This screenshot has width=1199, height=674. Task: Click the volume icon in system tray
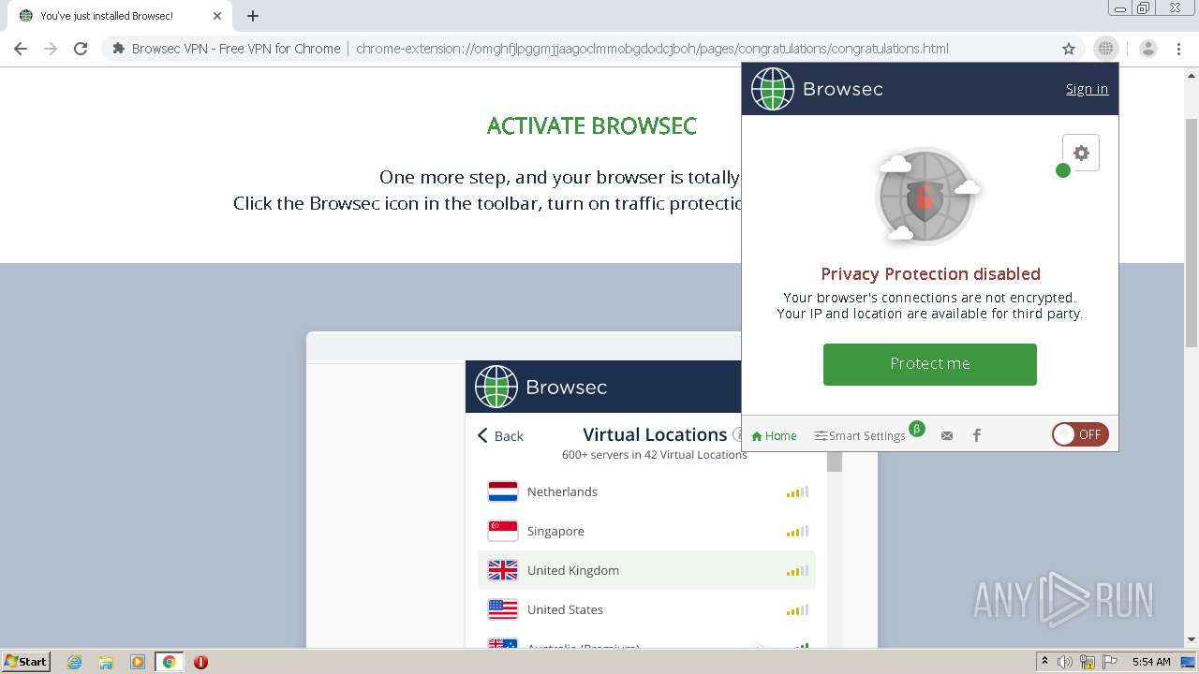click(1065, 662)
